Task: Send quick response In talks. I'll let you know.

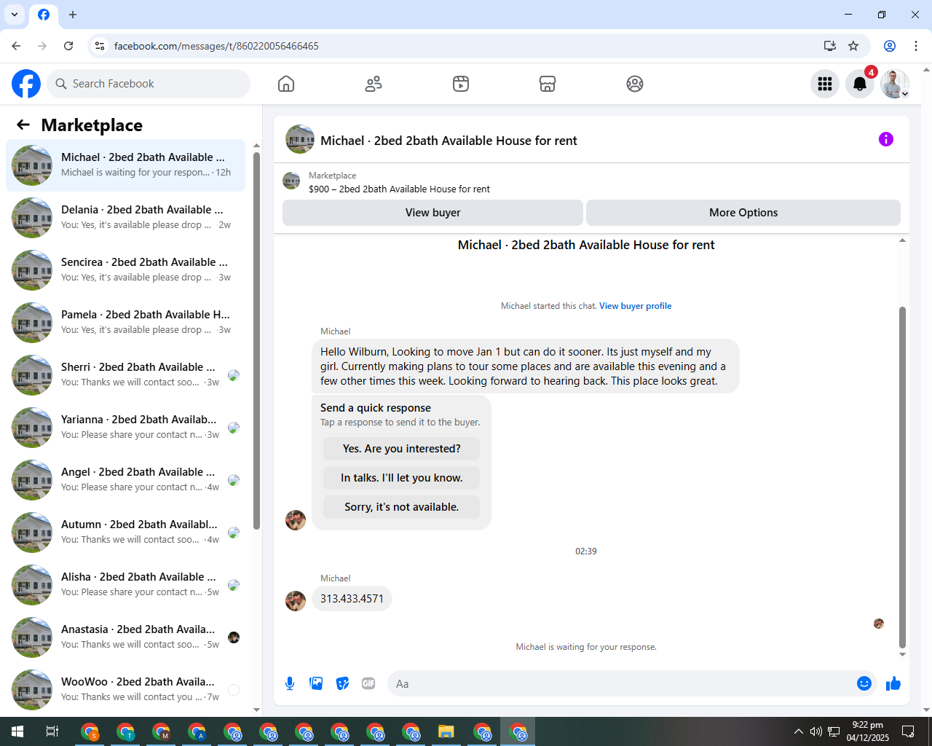Action: coord(401,478)
